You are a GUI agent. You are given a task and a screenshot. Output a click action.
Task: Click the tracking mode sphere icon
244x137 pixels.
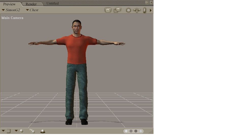(x=22, y=131)
